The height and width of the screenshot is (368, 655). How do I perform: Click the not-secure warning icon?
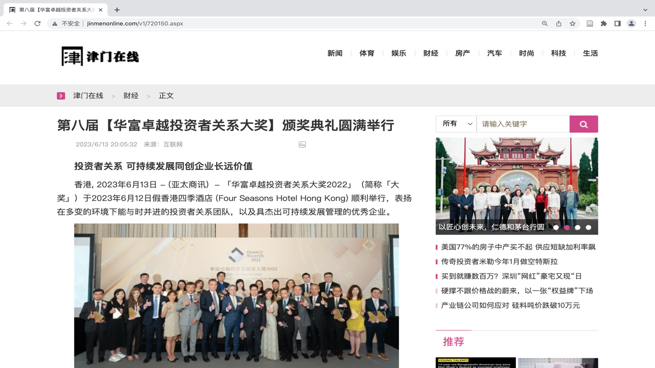pyautogui.click(x=55, y=23)
